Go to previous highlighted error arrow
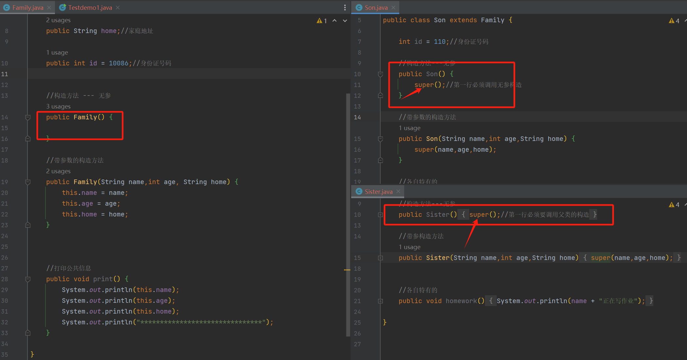 click(x=335, y=21)
